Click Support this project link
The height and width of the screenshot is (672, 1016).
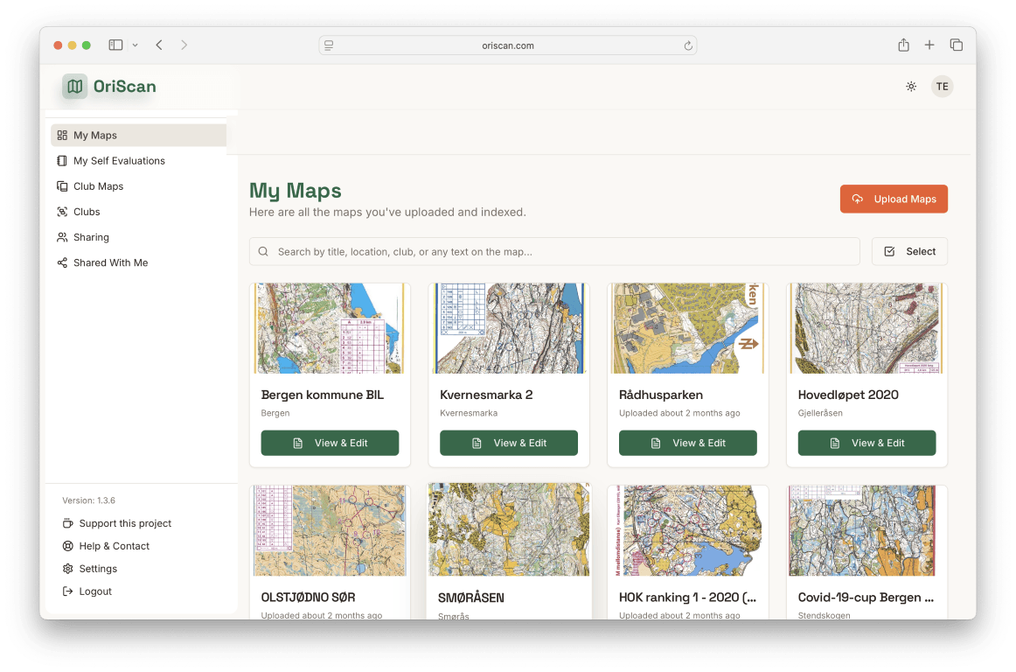click(x=117, y=523)
